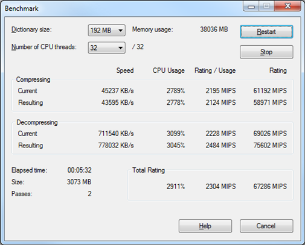The width and height of the screenshot is (305, 245).
Task: Click Compressing current speed 45237 KB/s
Action: tap(118, 91)
